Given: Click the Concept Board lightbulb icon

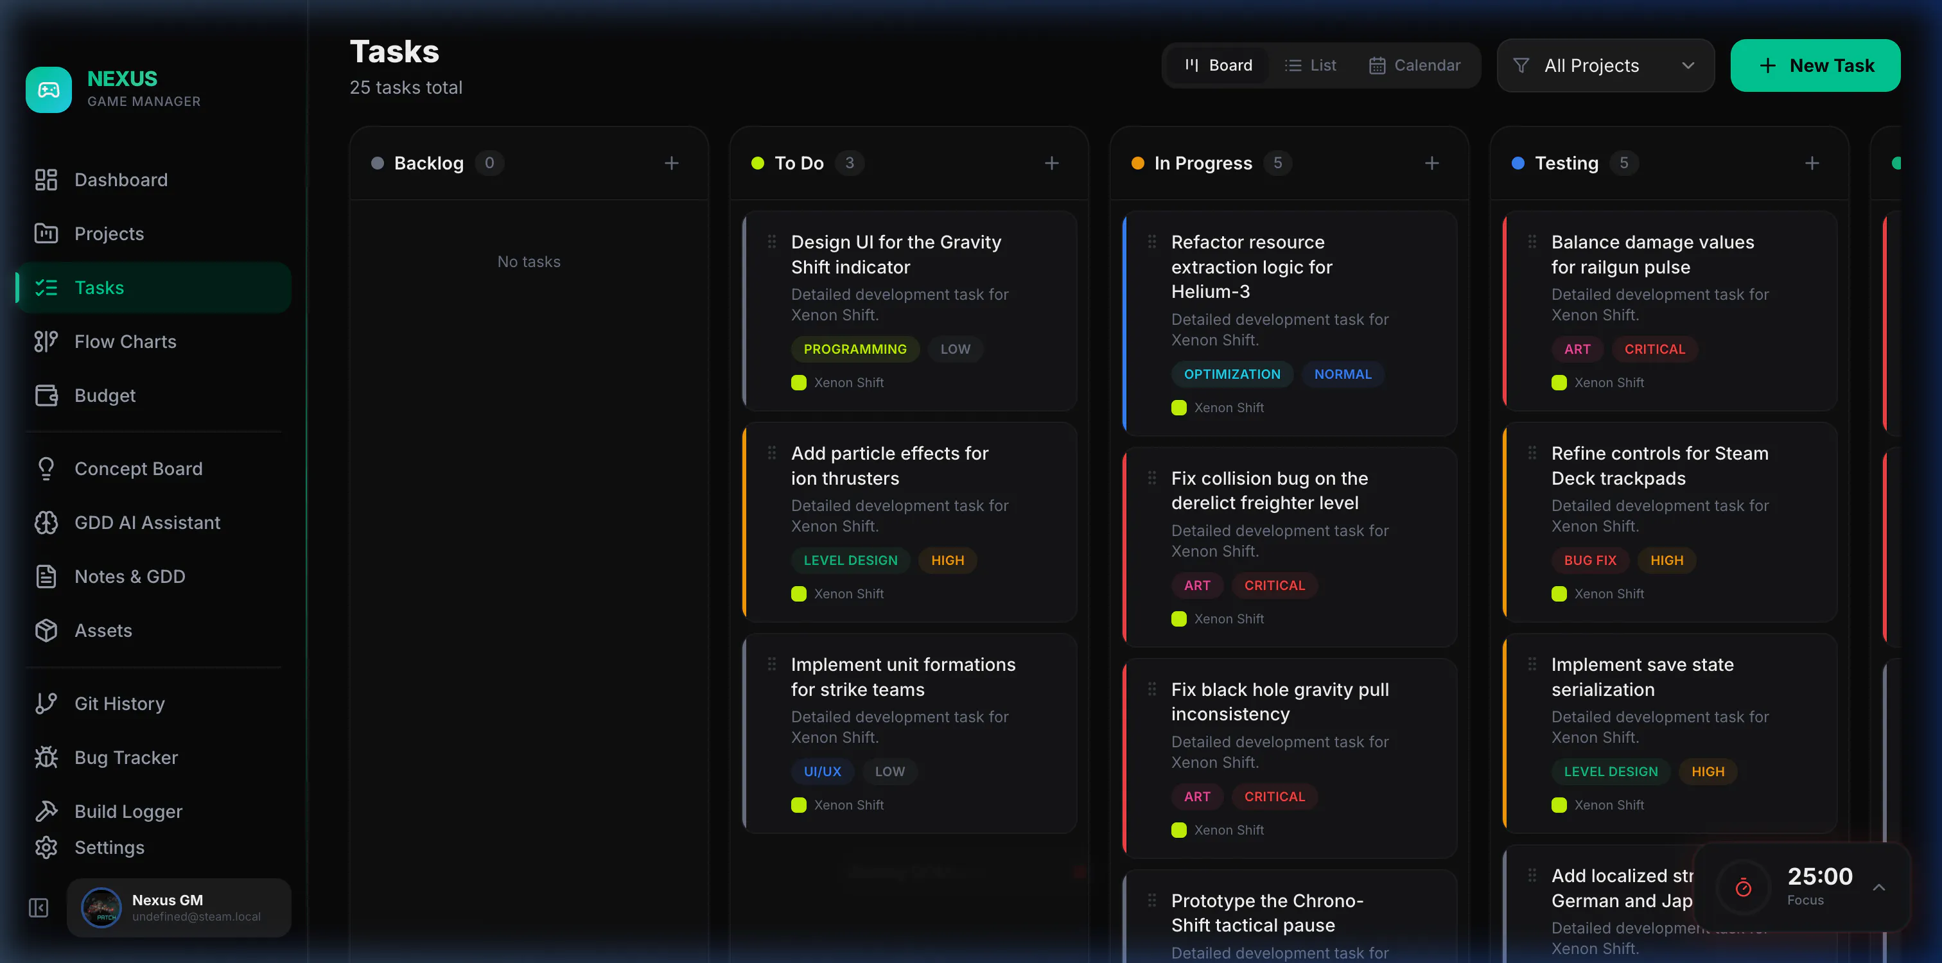Looking at the screenshot, I should pos(46,469).
